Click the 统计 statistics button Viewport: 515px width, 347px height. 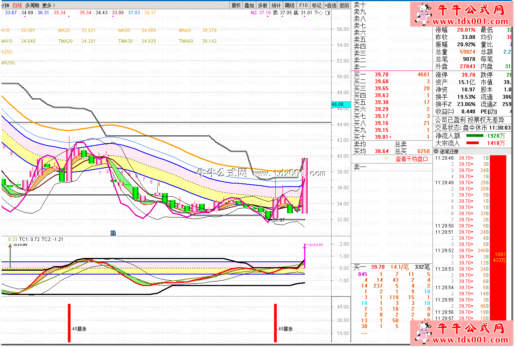276,5
